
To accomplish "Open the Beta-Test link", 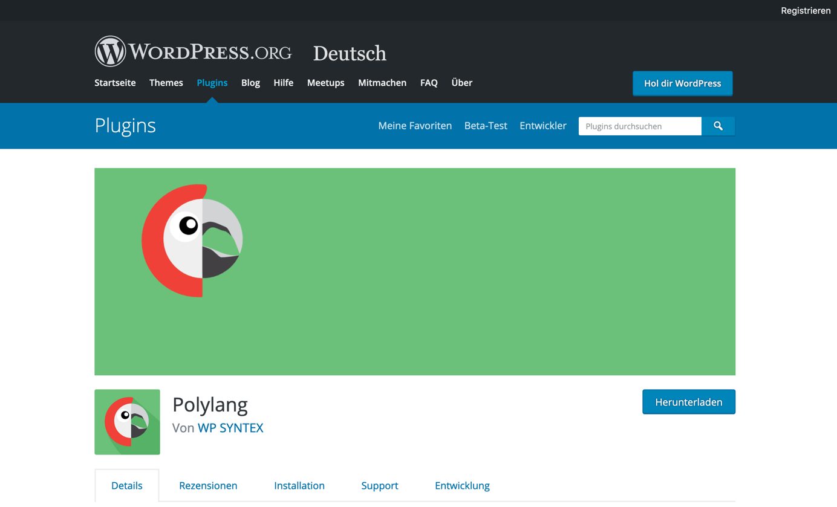I will [486, 126].
